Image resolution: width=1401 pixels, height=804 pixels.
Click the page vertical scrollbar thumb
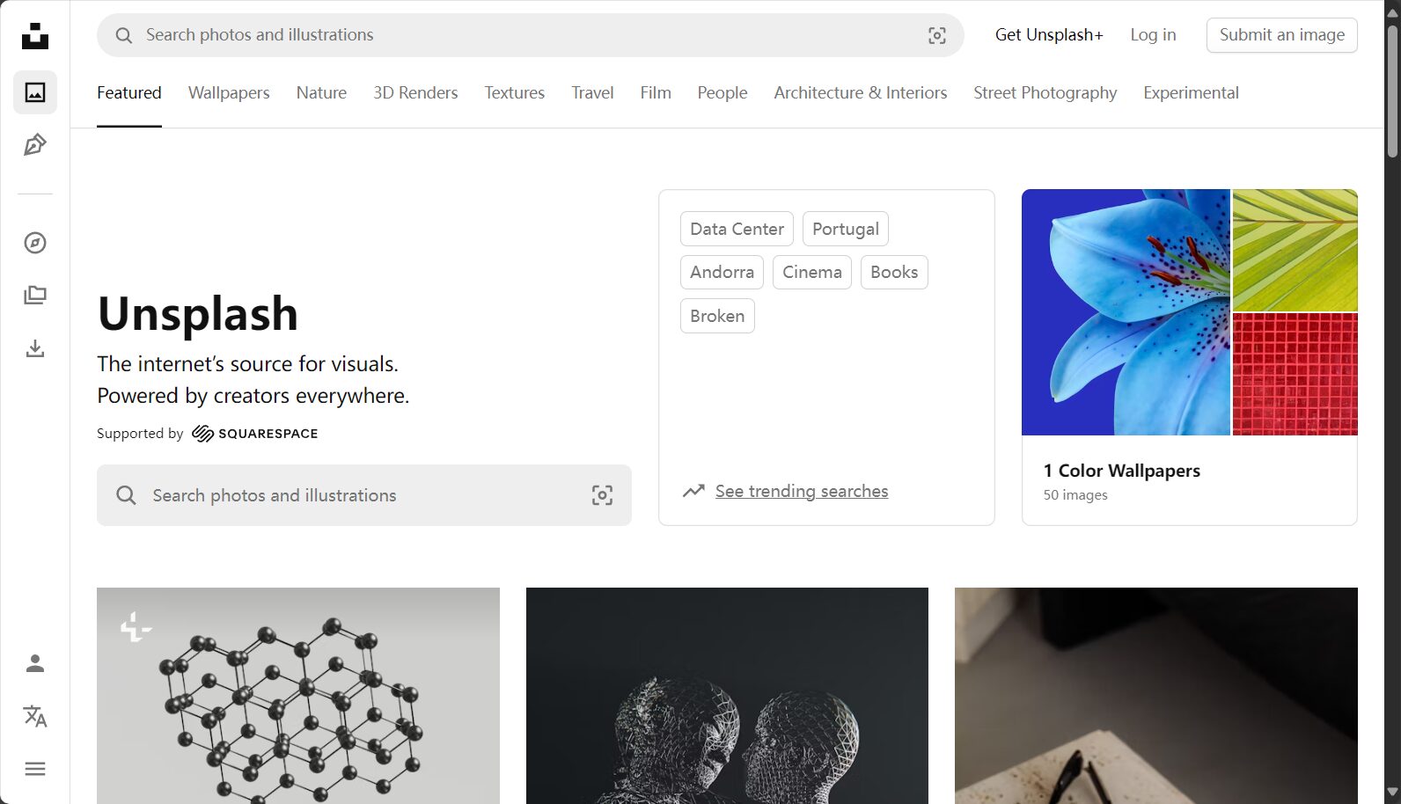(x=1392, y=91)
